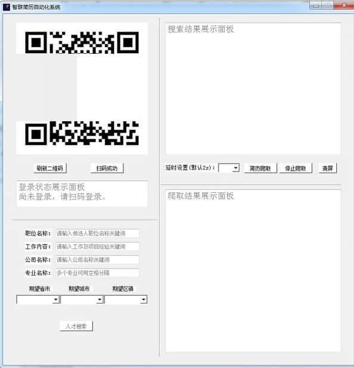This screenshot has width=354, height=368.
Task: Click the 爬取结果展示面板 text area
Action: click(x=253, y=271)
